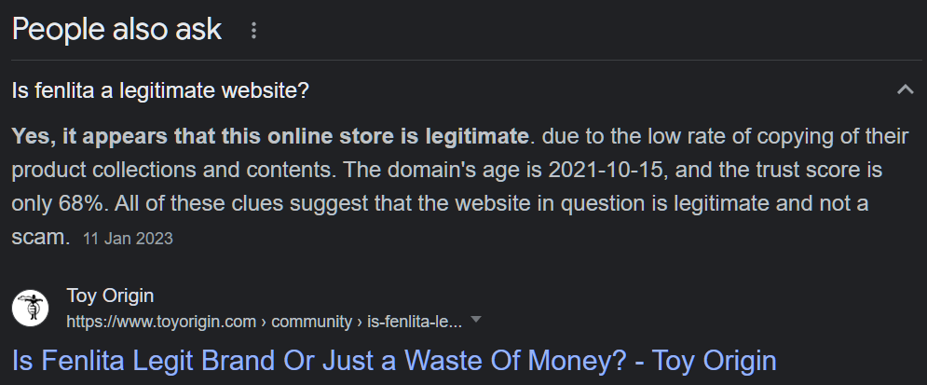This screenshot has height=385, width=927.
Task: Collapse the fenlita question with the chevron
Action: [904, 89]
